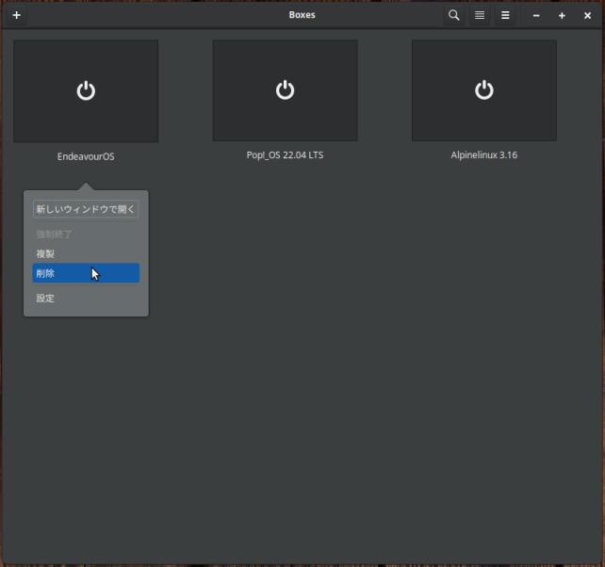Select the EndeavourOS machine thumbnail

coord(86,91)
